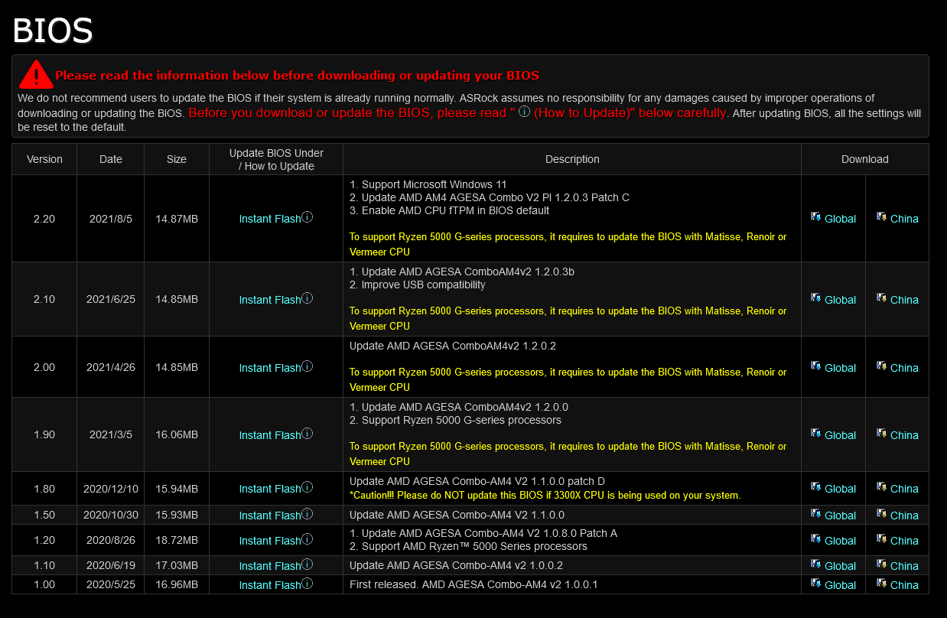Click the Description column header
947x618 pixels.
coord(572,159)
